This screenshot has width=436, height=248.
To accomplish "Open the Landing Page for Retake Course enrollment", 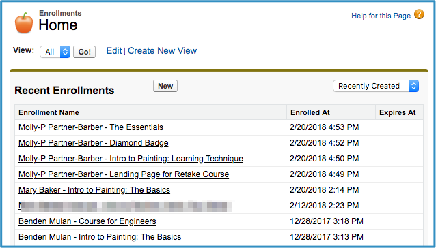I will click(x=124, y=174).
